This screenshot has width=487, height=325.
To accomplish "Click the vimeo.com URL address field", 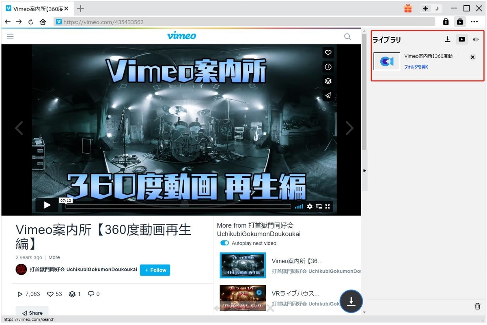I will coord(244,22).
